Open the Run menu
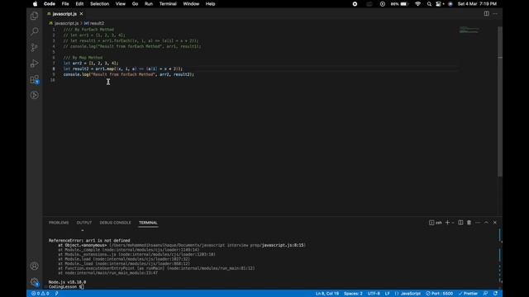 [x=149, y=4]
